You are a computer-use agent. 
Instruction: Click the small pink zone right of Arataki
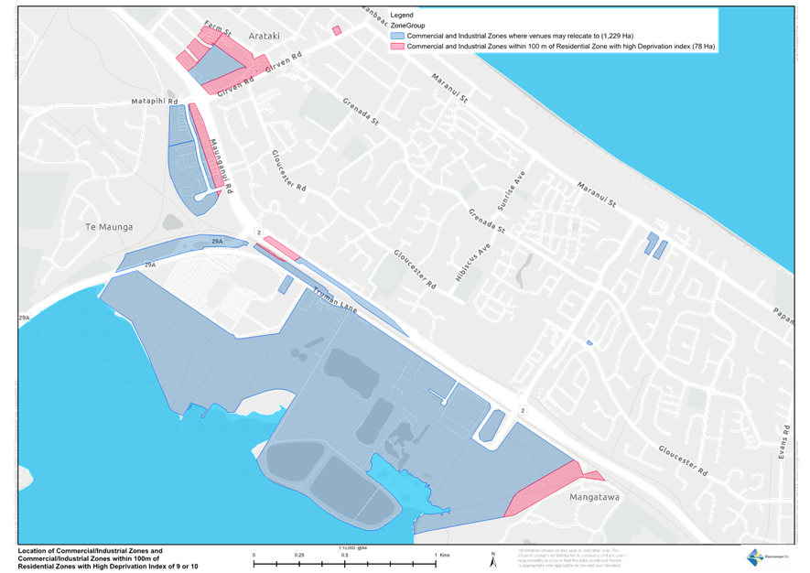pyautogui.click(x=337, y=30)
